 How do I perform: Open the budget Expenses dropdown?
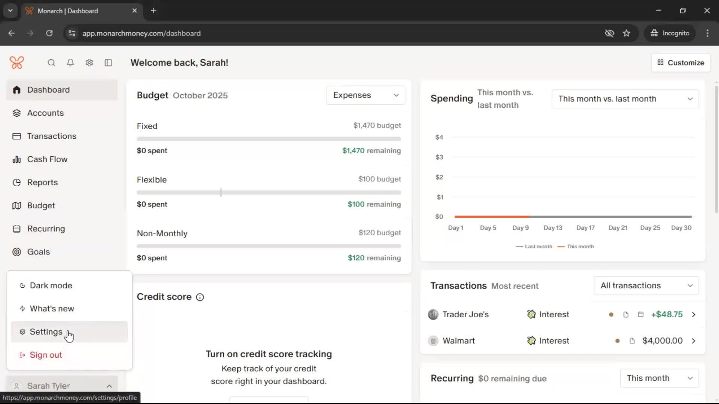[x=365, y=95]
